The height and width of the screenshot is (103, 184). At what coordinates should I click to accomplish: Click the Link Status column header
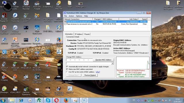coord(129,19)
